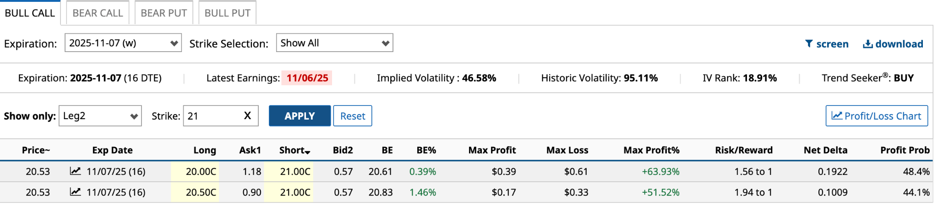Sort by Price column header

pos(36,150)
